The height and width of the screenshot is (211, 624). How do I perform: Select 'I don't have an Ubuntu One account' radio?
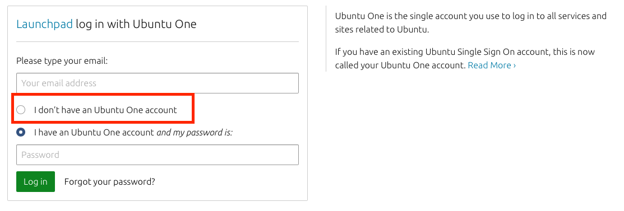click(x=21, y=110)
